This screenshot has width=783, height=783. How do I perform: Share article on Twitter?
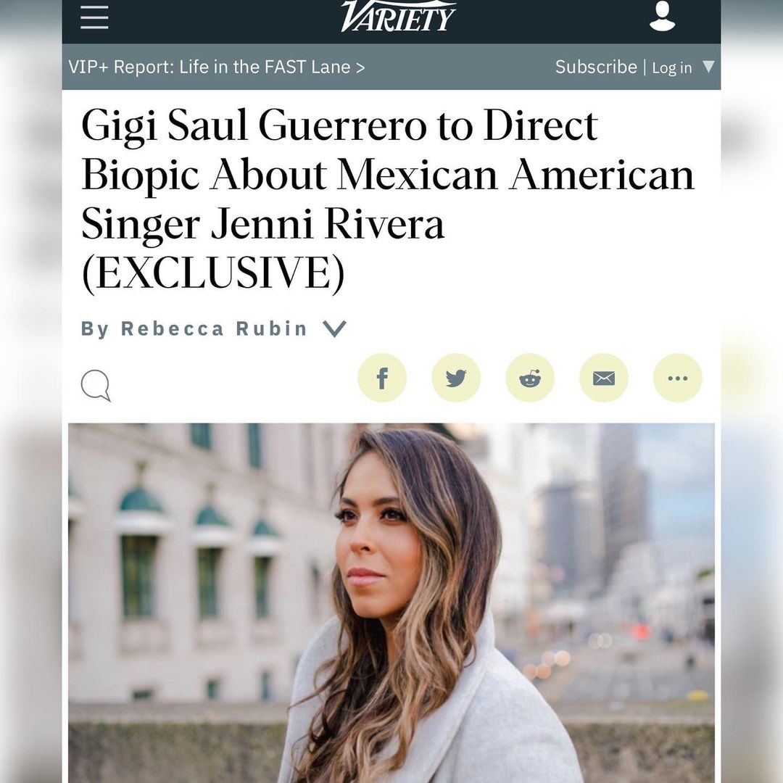point(456,378)
